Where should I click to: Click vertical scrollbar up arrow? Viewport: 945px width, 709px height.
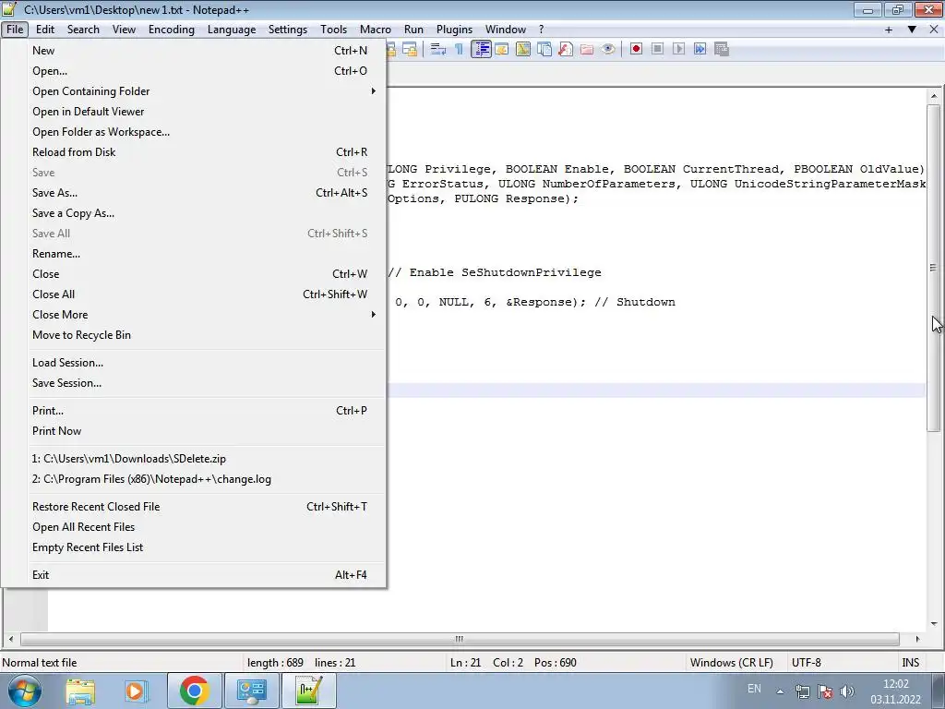click(934, 96)
